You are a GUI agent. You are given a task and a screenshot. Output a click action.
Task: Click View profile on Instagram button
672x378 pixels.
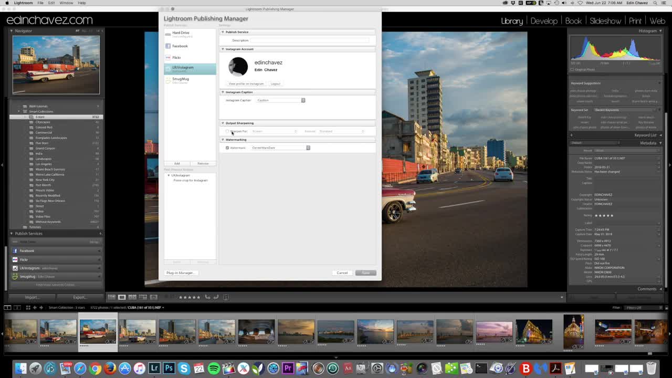point(246,84)
